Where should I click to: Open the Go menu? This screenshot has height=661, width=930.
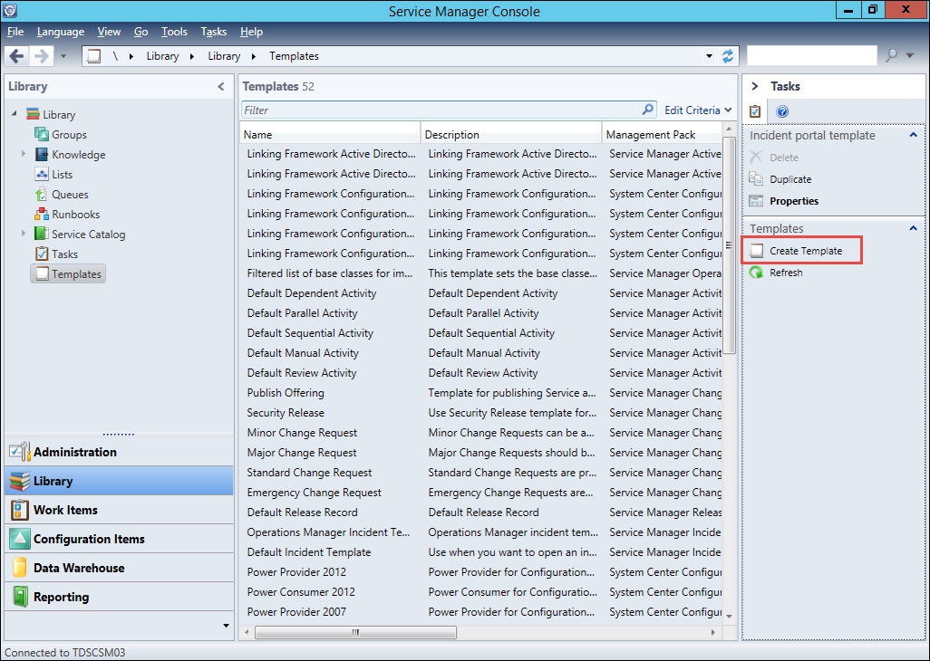[141, 32]
